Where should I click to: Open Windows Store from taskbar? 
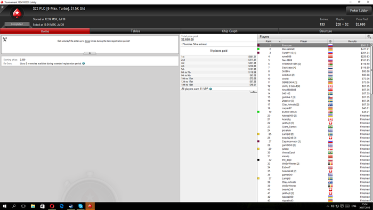[x=42, y=206]
